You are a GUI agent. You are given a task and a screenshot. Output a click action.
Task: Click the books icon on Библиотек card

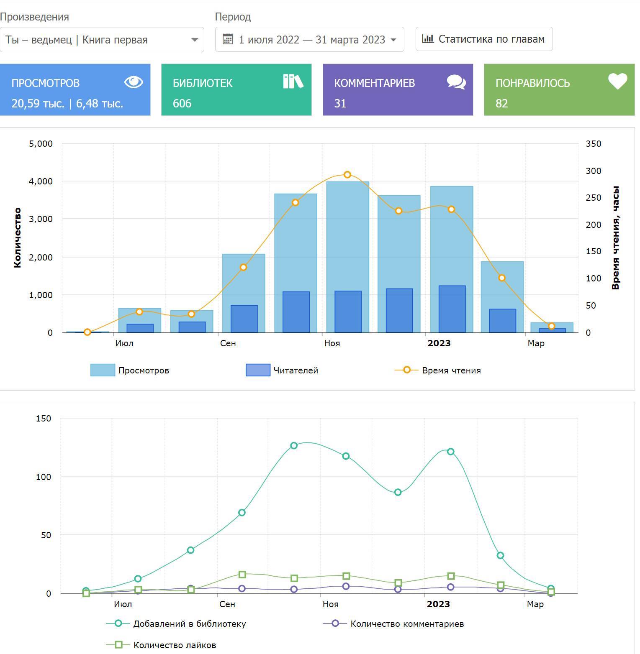(293, 82)
